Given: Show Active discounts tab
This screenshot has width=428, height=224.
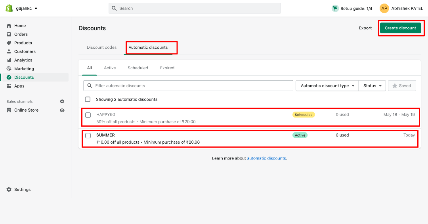Looking at the screenshot, I should click(110, 68).
